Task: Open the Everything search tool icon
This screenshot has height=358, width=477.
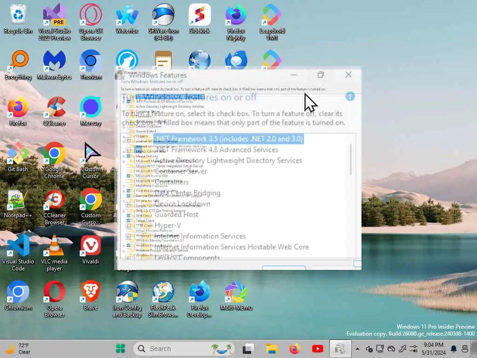Action: pos(18,65)
